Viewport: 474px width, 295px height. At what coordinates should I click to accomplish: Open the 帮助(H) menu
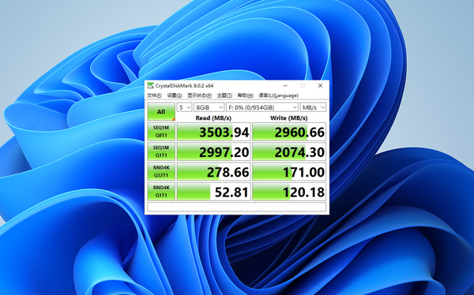click(245, 95)
